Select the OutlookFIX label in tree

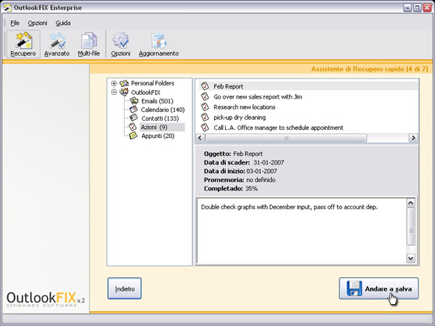(146, 92)
